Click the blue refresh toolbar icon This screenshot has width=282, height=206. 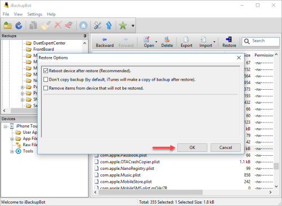point(19,25)
